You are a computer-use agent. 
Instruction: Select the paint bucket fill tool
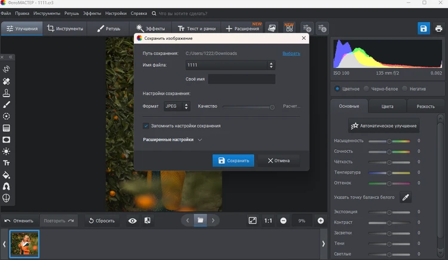[x=7, y=175]
